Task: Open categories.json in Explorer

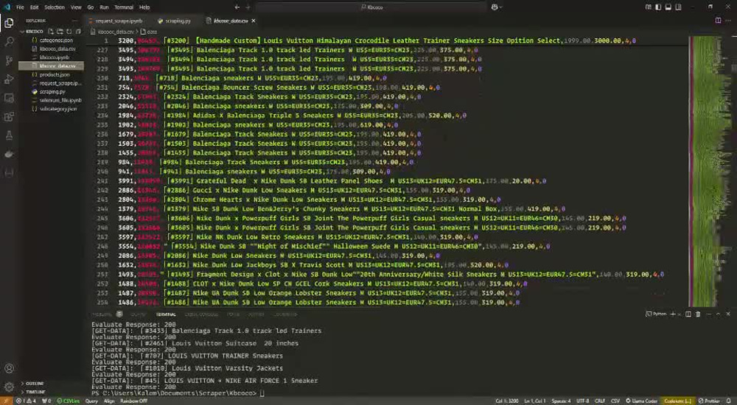Action: [x=52, y=40]
